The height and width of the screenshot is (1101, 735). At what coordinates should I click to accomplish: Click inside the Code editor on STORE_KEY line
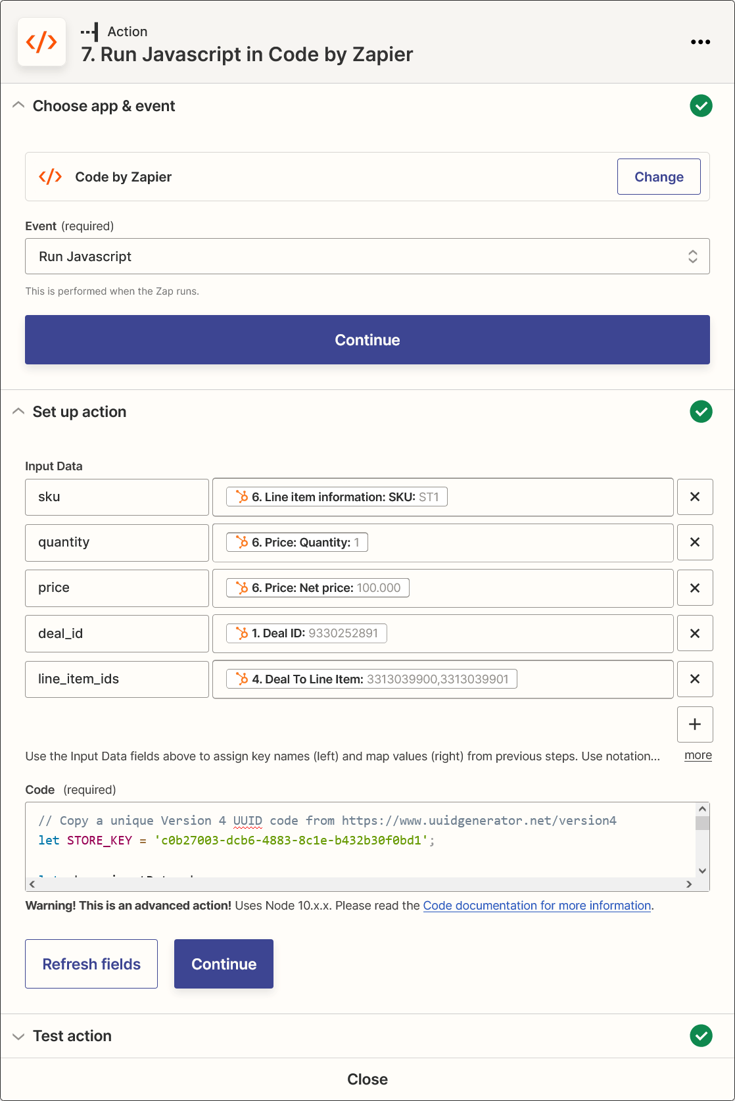(x=237, y=841)
